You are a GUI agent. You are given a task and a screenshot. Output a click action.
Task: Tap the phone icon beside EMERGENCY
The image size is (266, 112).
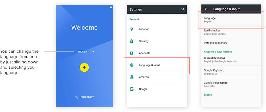(77, 97)
